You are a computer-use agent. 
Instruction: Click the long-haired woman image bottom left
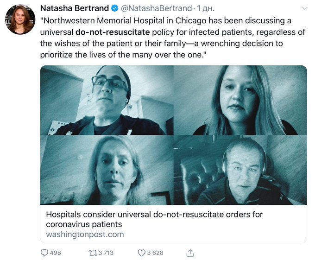pyautogui.click(x=107, y=170)
